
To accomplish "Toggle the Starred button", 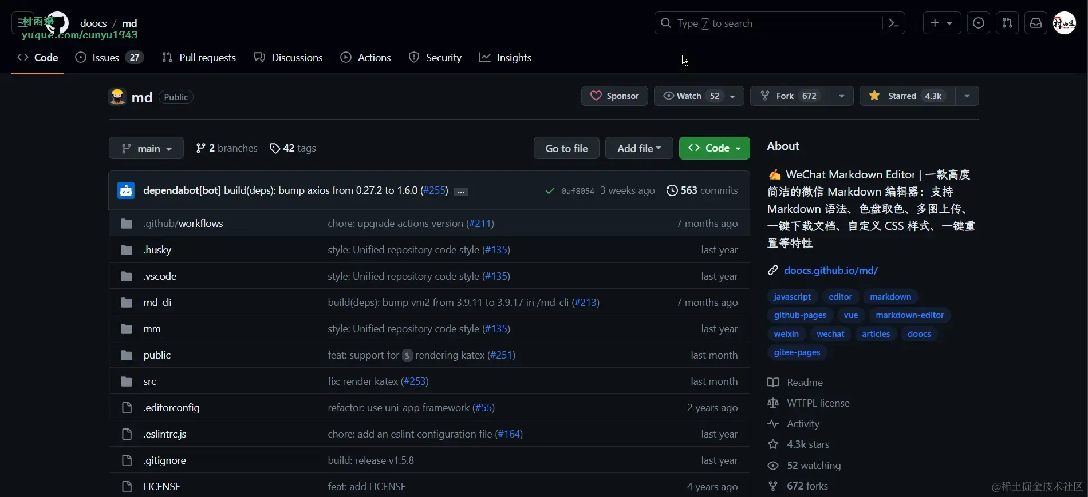I will (x=907, y=96).
